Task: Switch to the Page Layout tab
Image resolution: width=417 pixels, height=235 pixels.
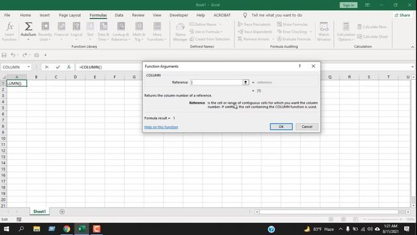Action: [x=70, y=15]
